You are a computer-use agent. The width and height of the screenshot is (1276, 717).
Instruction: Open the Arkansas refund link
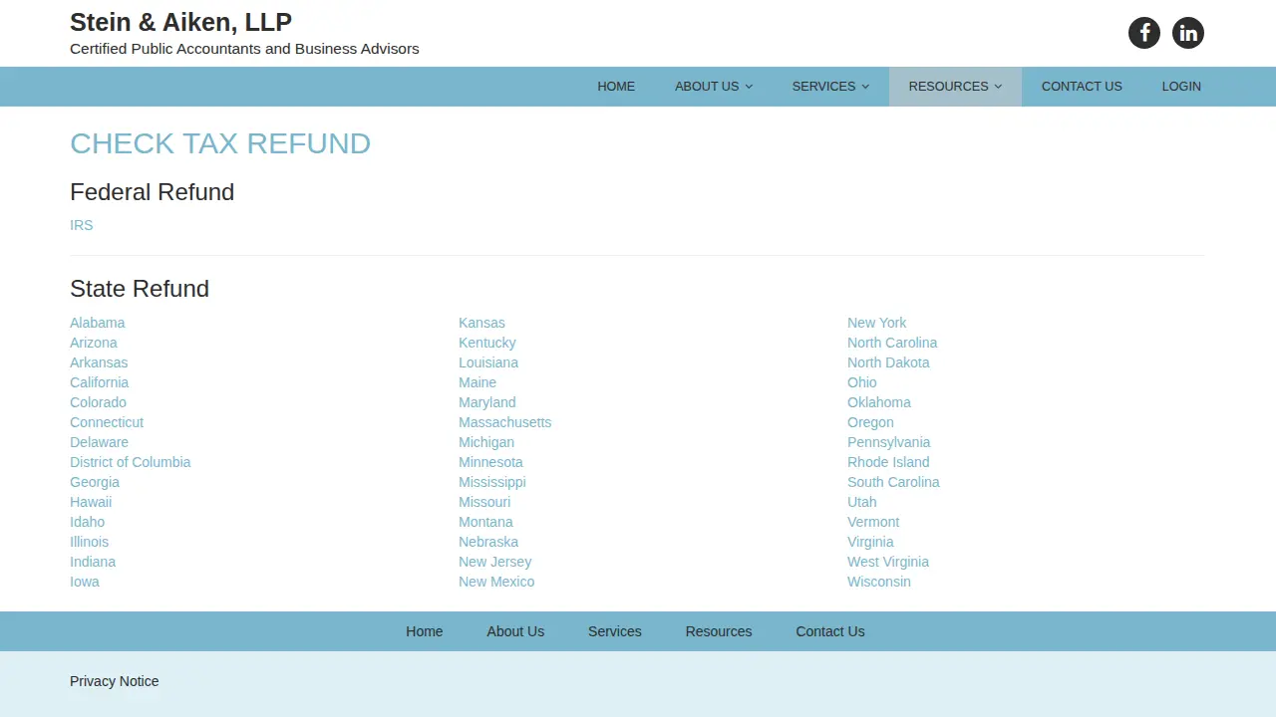click(99, 362)
